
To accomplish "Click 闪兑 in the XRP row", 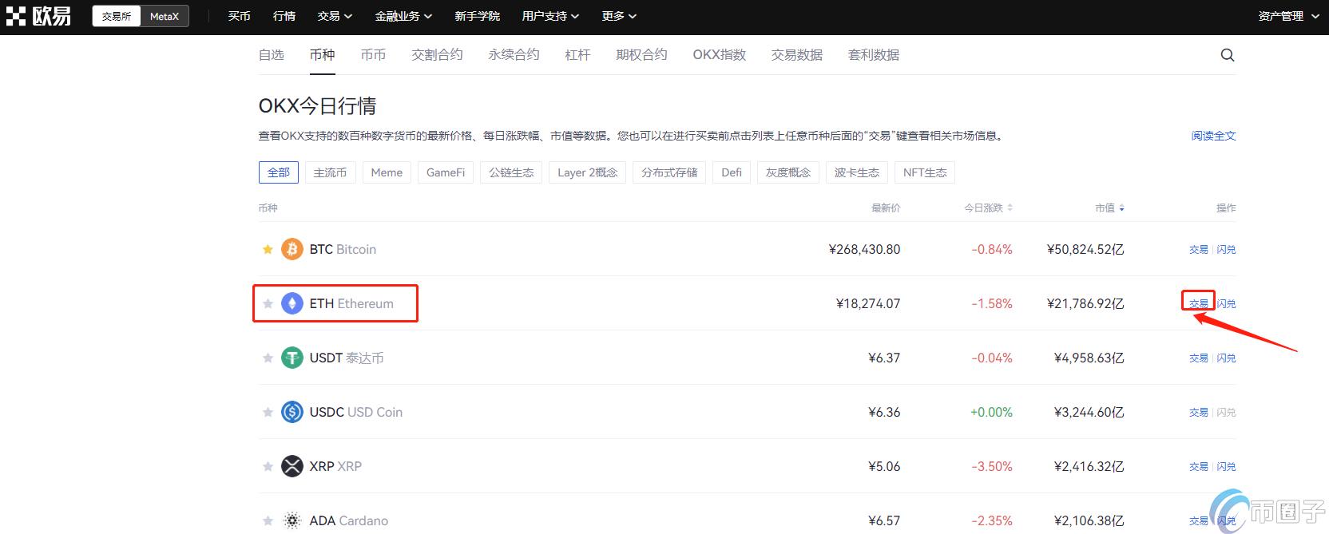I will [x=1226, y=467].
